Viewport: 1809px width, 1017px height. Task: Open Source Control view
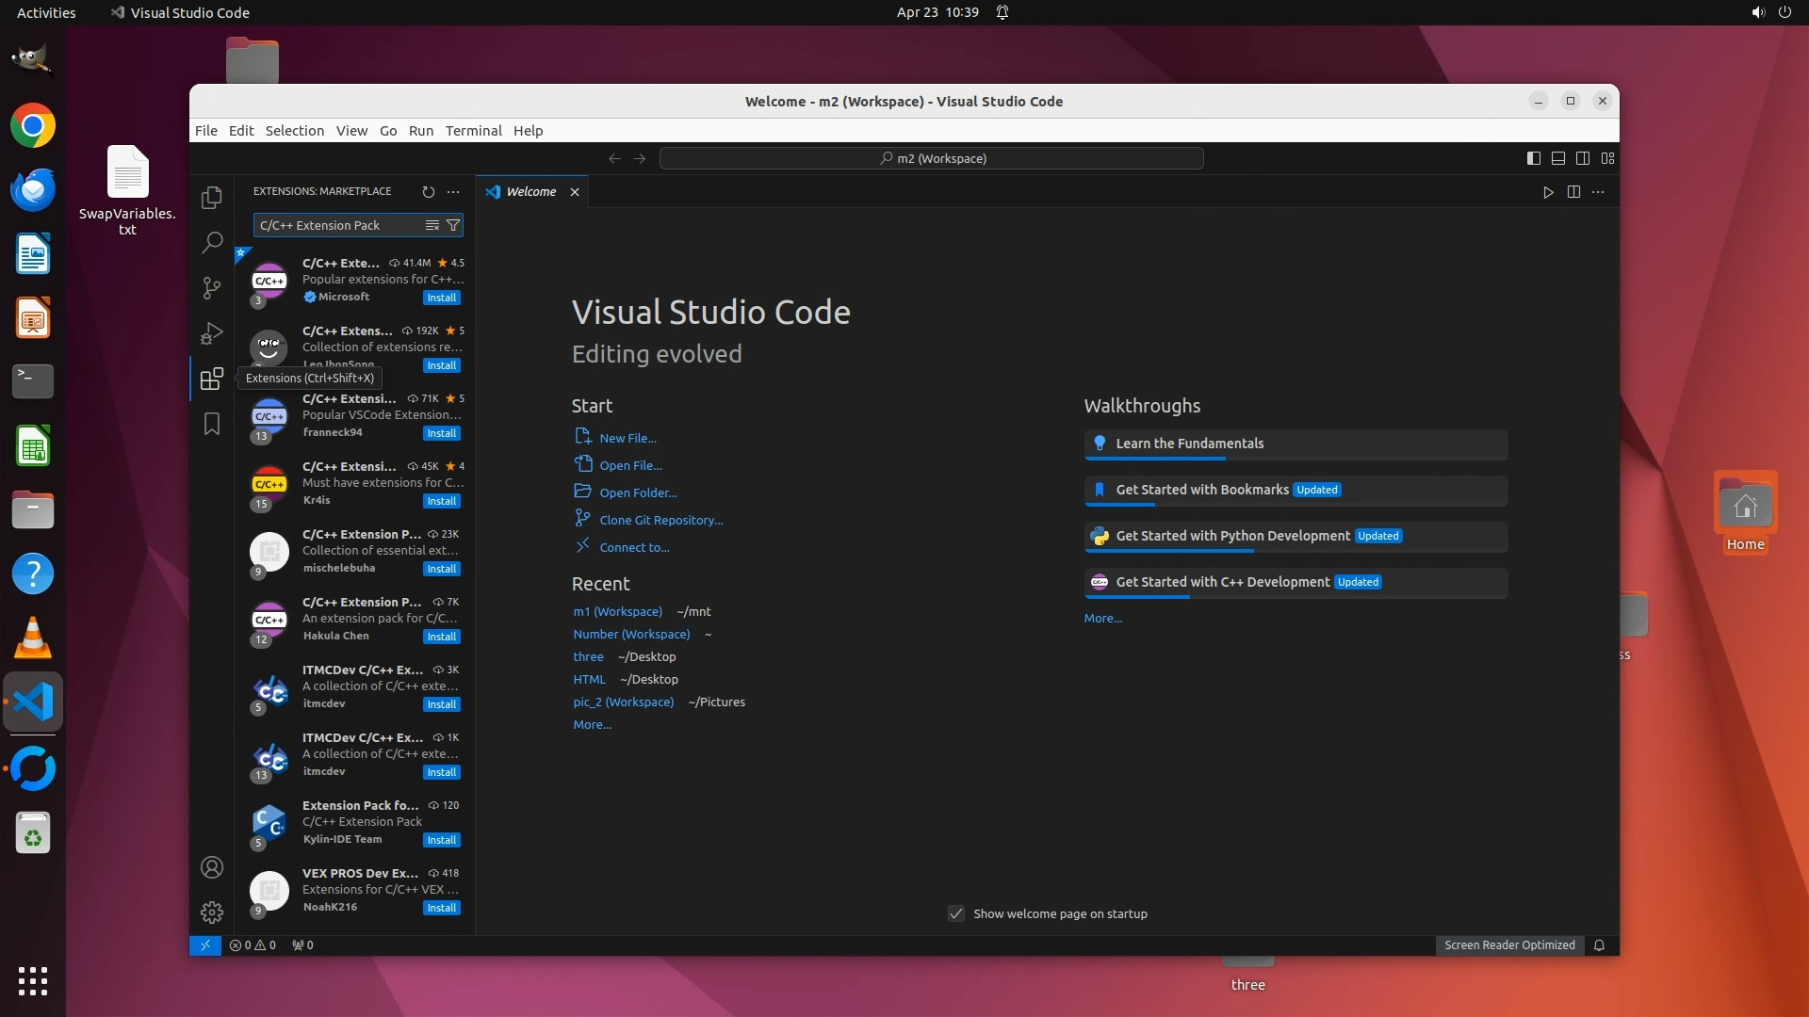coord(212,287)
